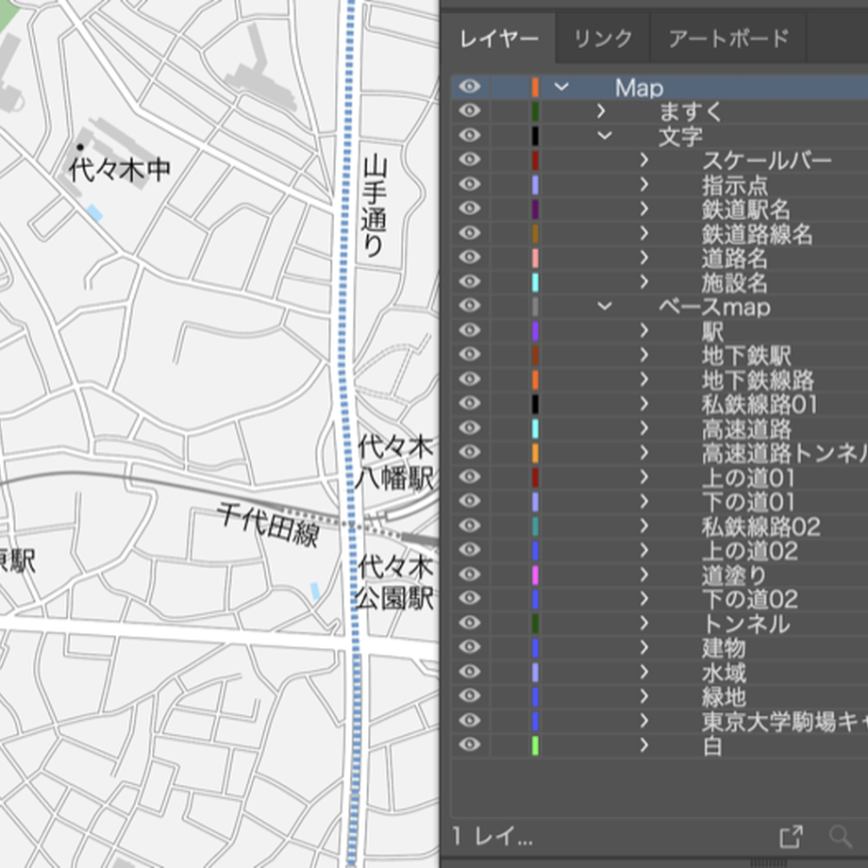This screenshot has height=868, width=868.
Task: Toggle eye icon for 上の道02 layer
Action: [x=470, y=550]
